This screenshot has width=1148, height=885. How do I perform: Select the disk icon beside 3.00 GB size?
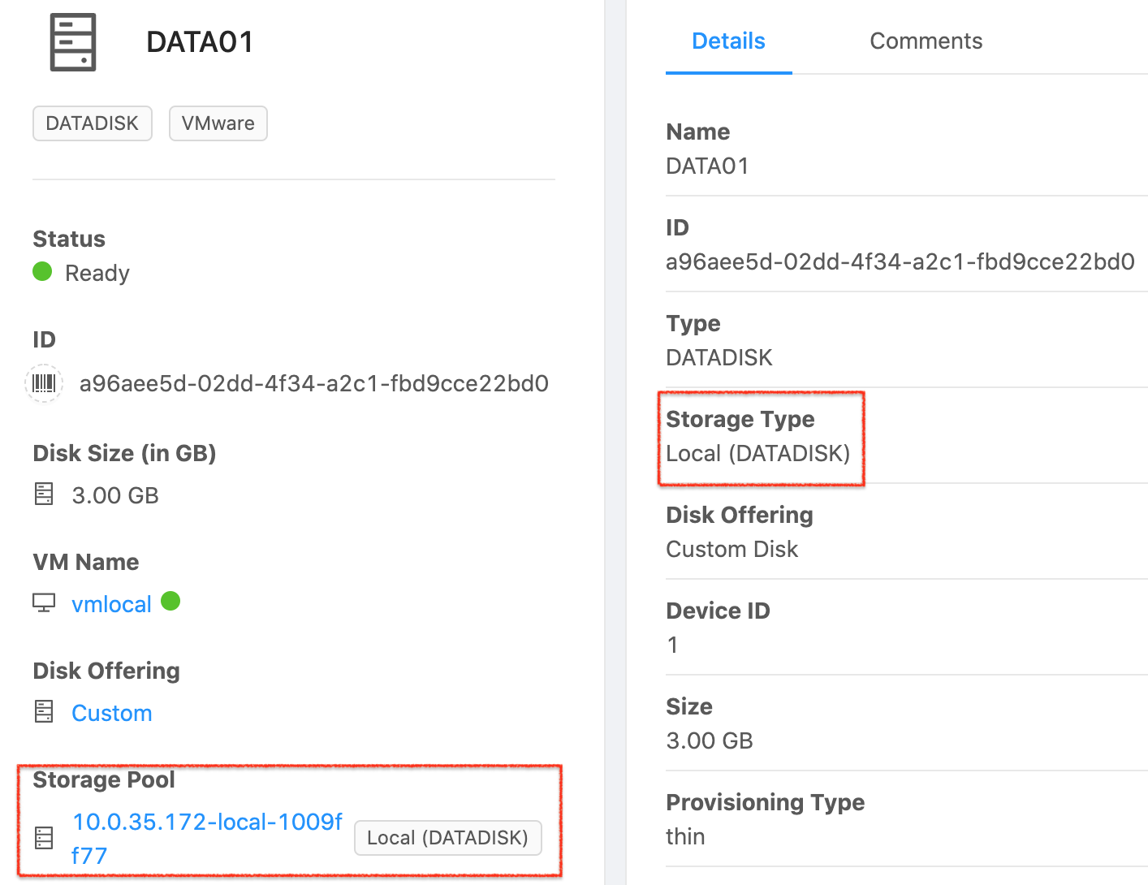[43, 494]
